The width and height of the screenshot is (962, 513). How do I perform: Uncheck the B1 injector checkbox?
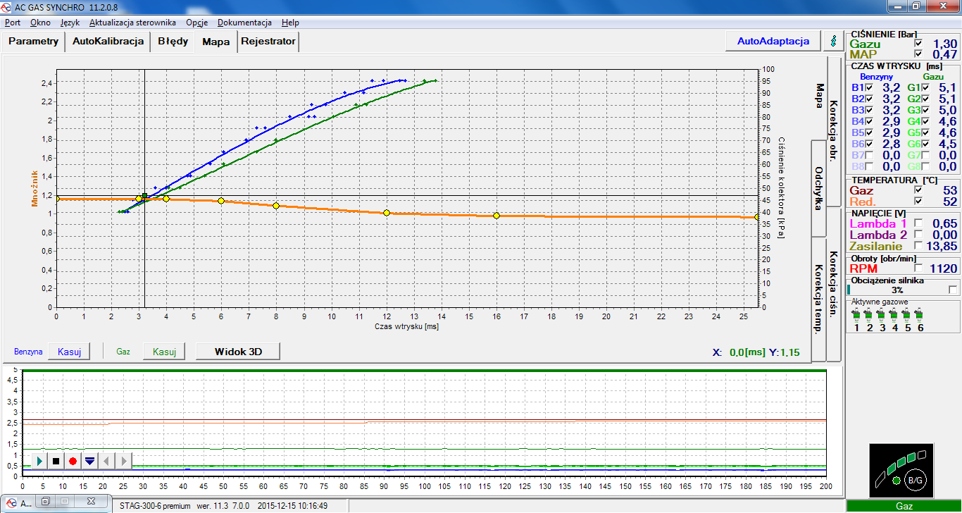click(x=869, y=87)
